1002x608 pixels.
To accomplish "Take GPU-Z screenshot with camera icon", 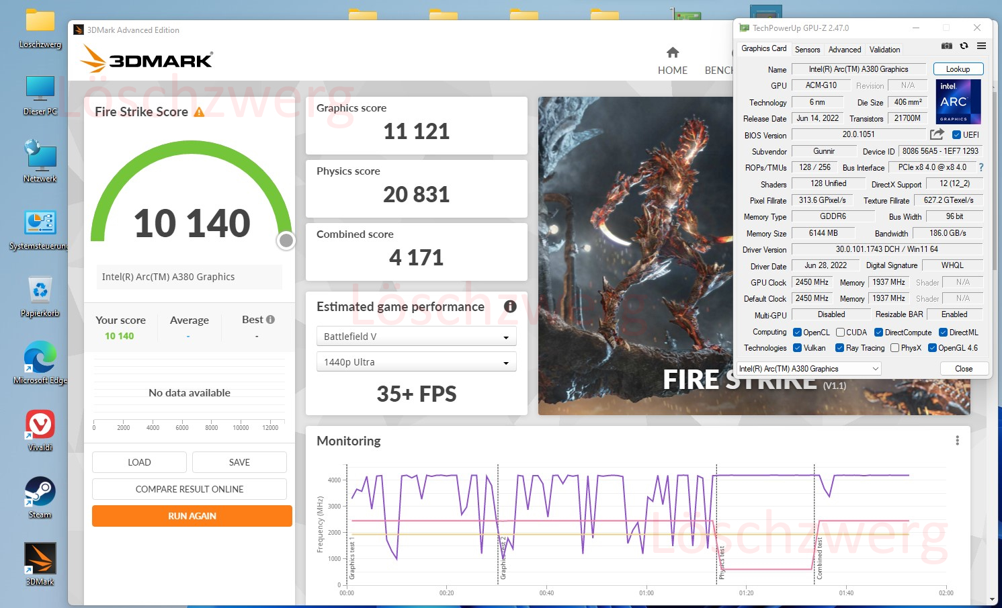I will pos(947,46).
